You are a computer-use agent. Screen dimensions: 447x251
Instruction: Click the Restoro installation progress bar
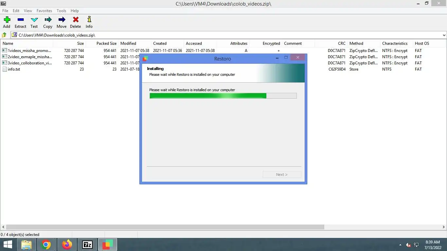click(x=223, y=96)
